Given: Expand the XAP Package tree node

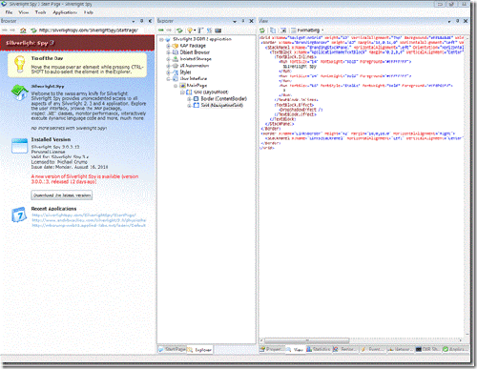Looking at the screenshot, I should tap(169, 46).
